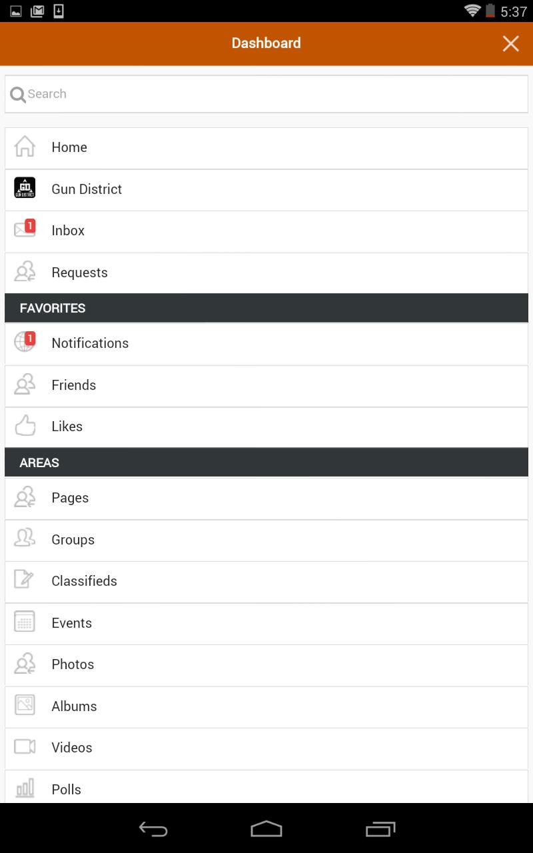Tap the Notifications globe icon

coord(25,343)
